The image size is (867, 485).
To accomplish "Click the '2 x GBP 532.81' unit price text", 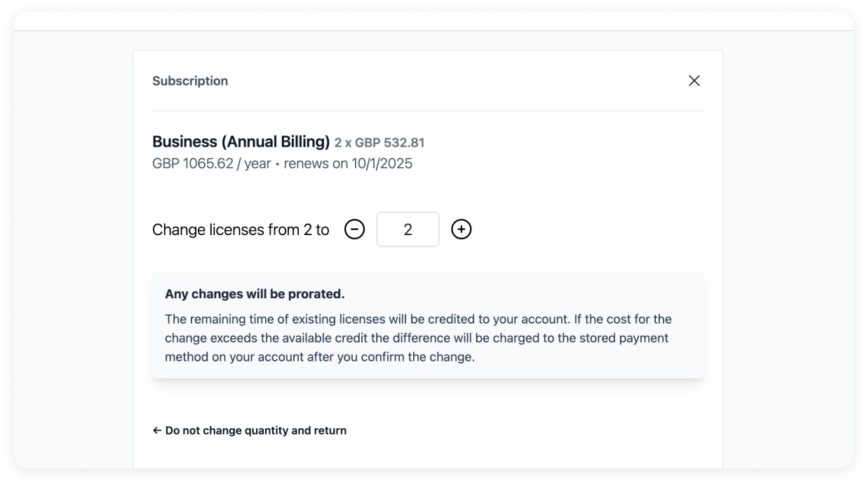I will (x=379, y=143).
